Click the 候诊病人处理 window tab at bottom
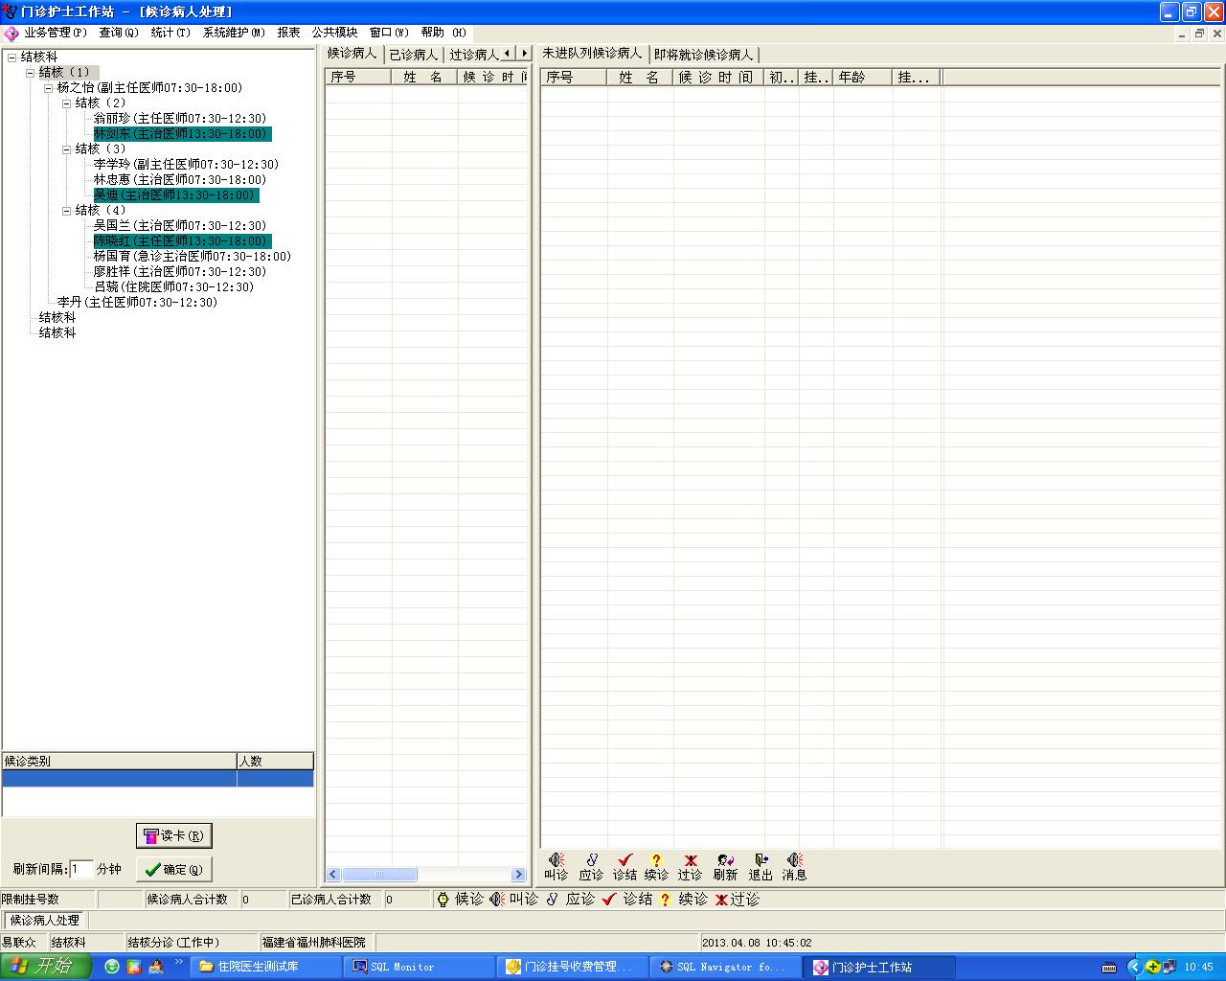 point(45,921)
